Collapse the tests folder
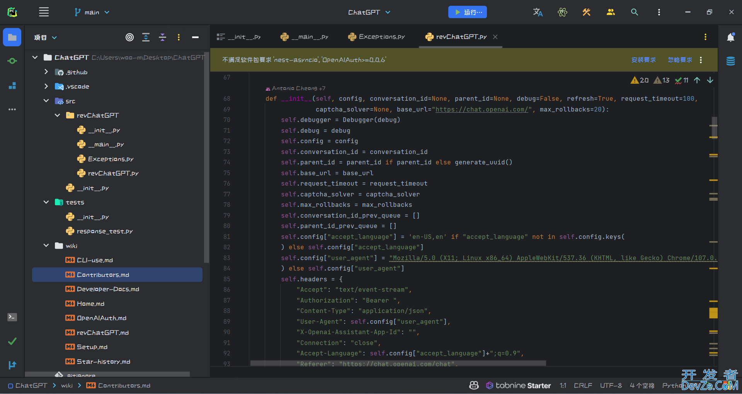 (46, 202)
